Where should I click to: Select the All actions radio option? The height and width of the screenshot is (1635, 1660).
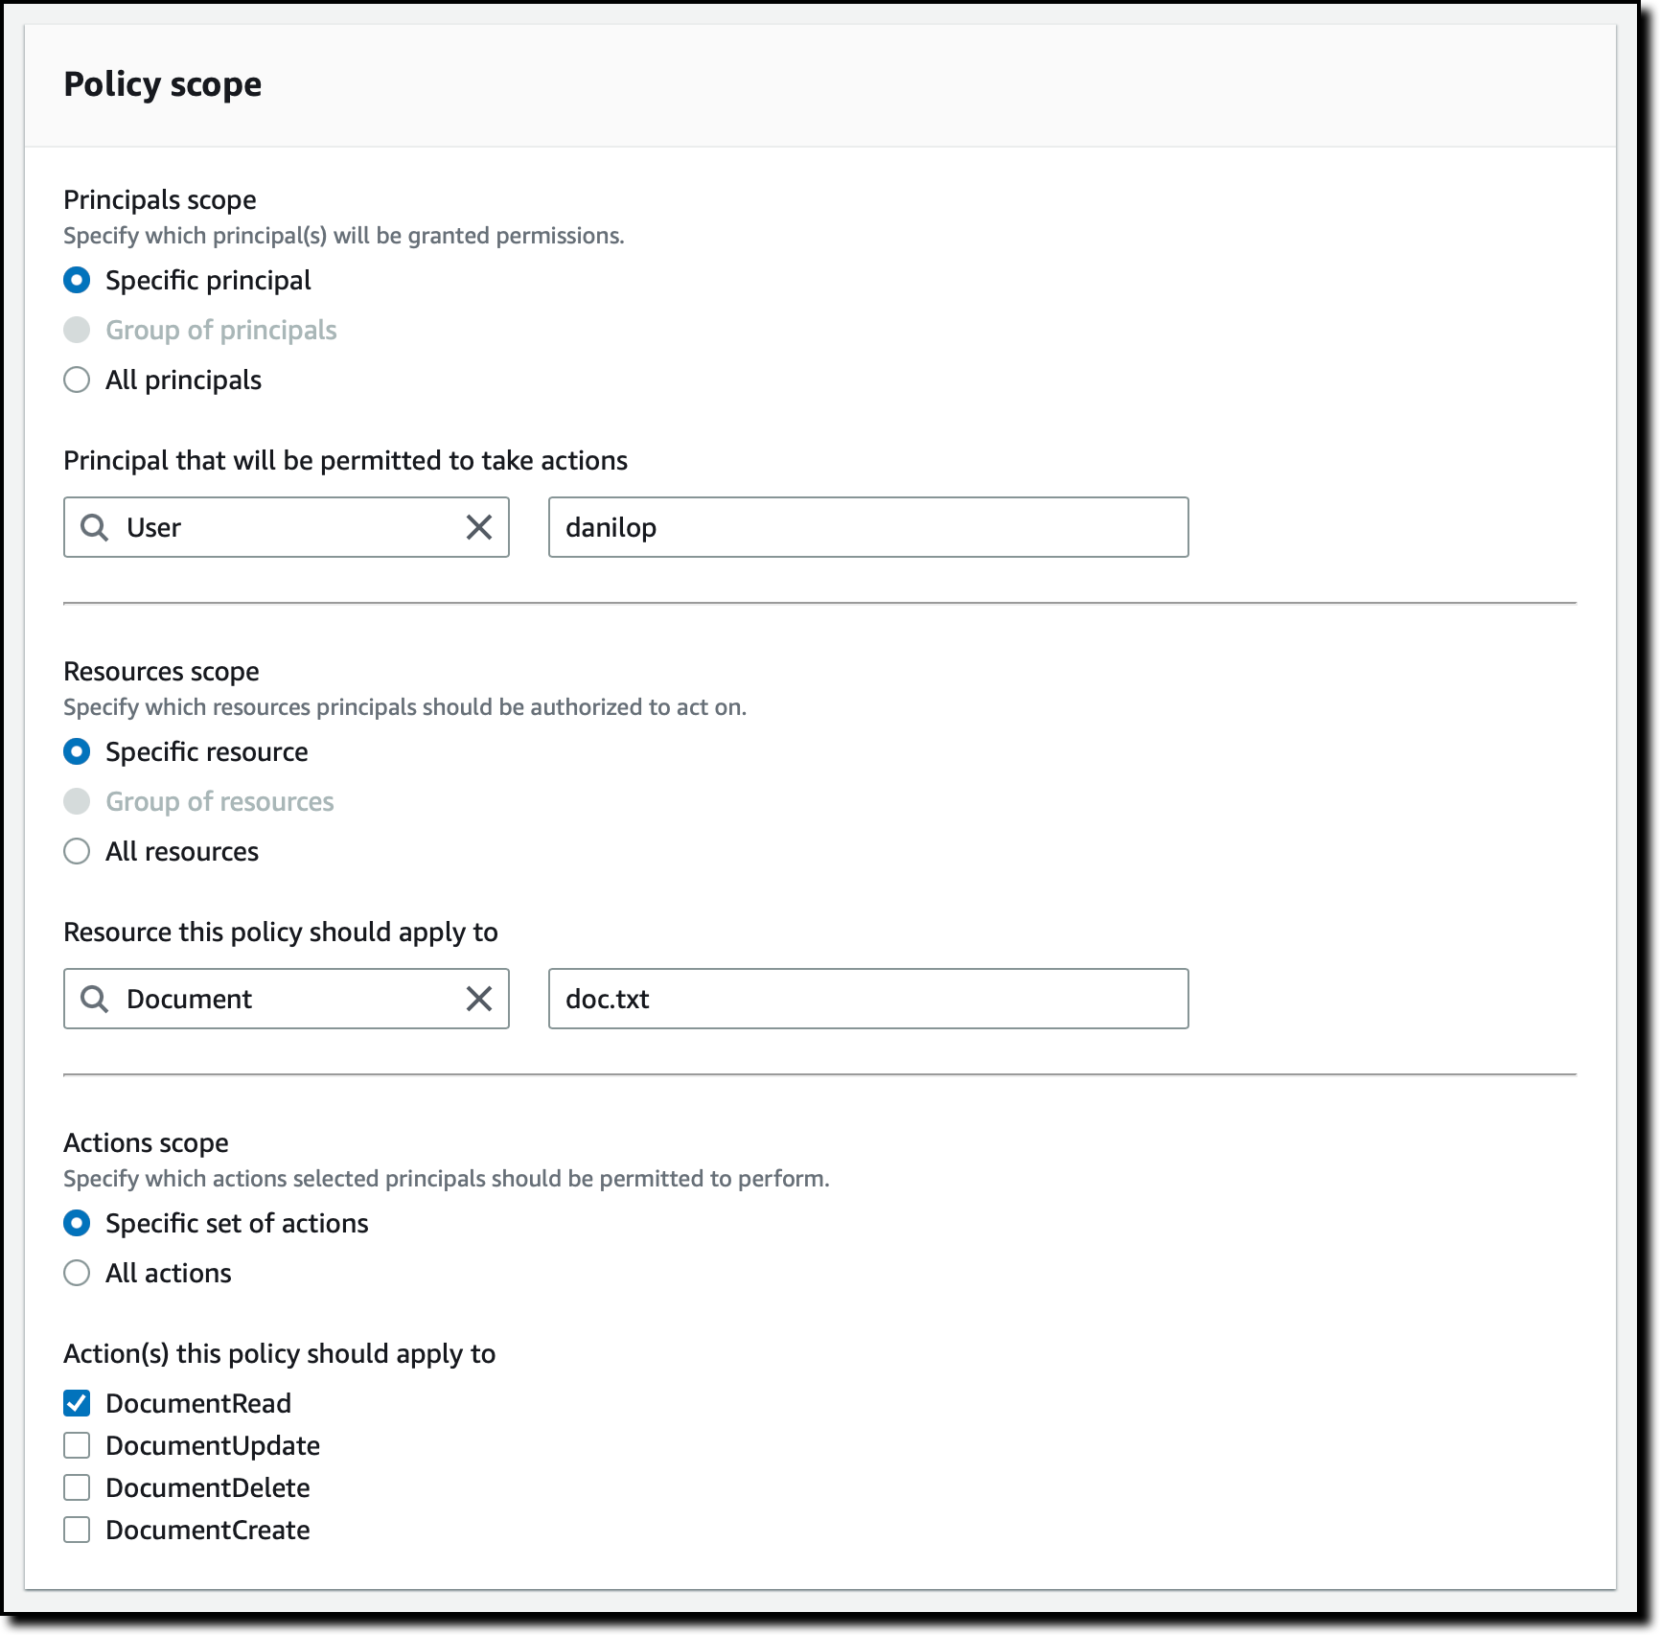click(77, 1273)
